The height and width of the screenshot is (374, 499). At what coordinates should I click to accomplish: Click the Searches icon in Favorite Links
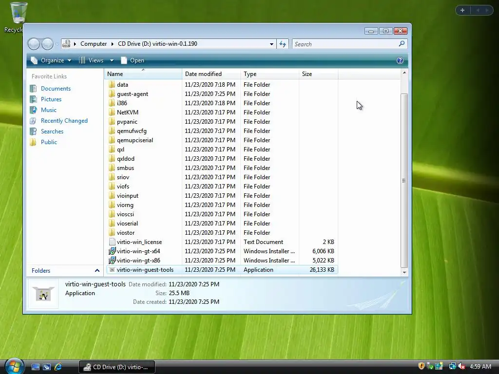(x=33, y=131)
